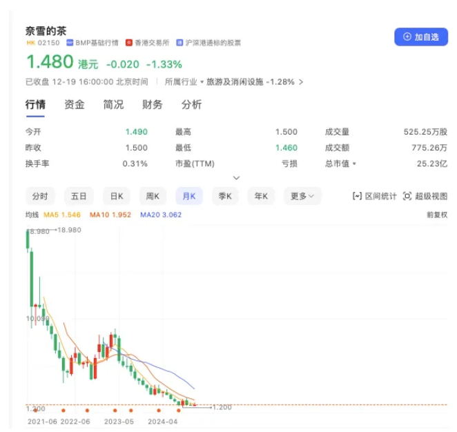Click the 市盈(TTM) value 亏损
Screen dimensions: 457x432
(289, 164)
